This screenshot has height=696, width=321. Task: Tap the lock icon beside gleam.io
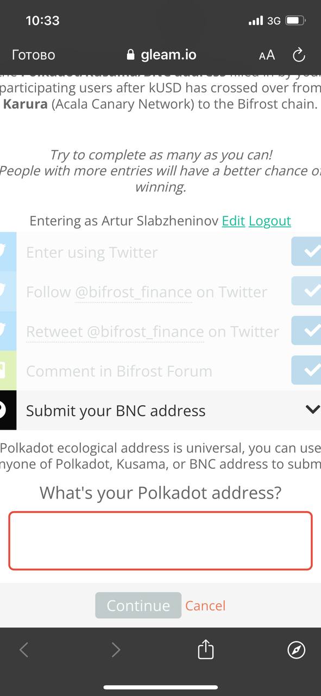pos(130,55)
